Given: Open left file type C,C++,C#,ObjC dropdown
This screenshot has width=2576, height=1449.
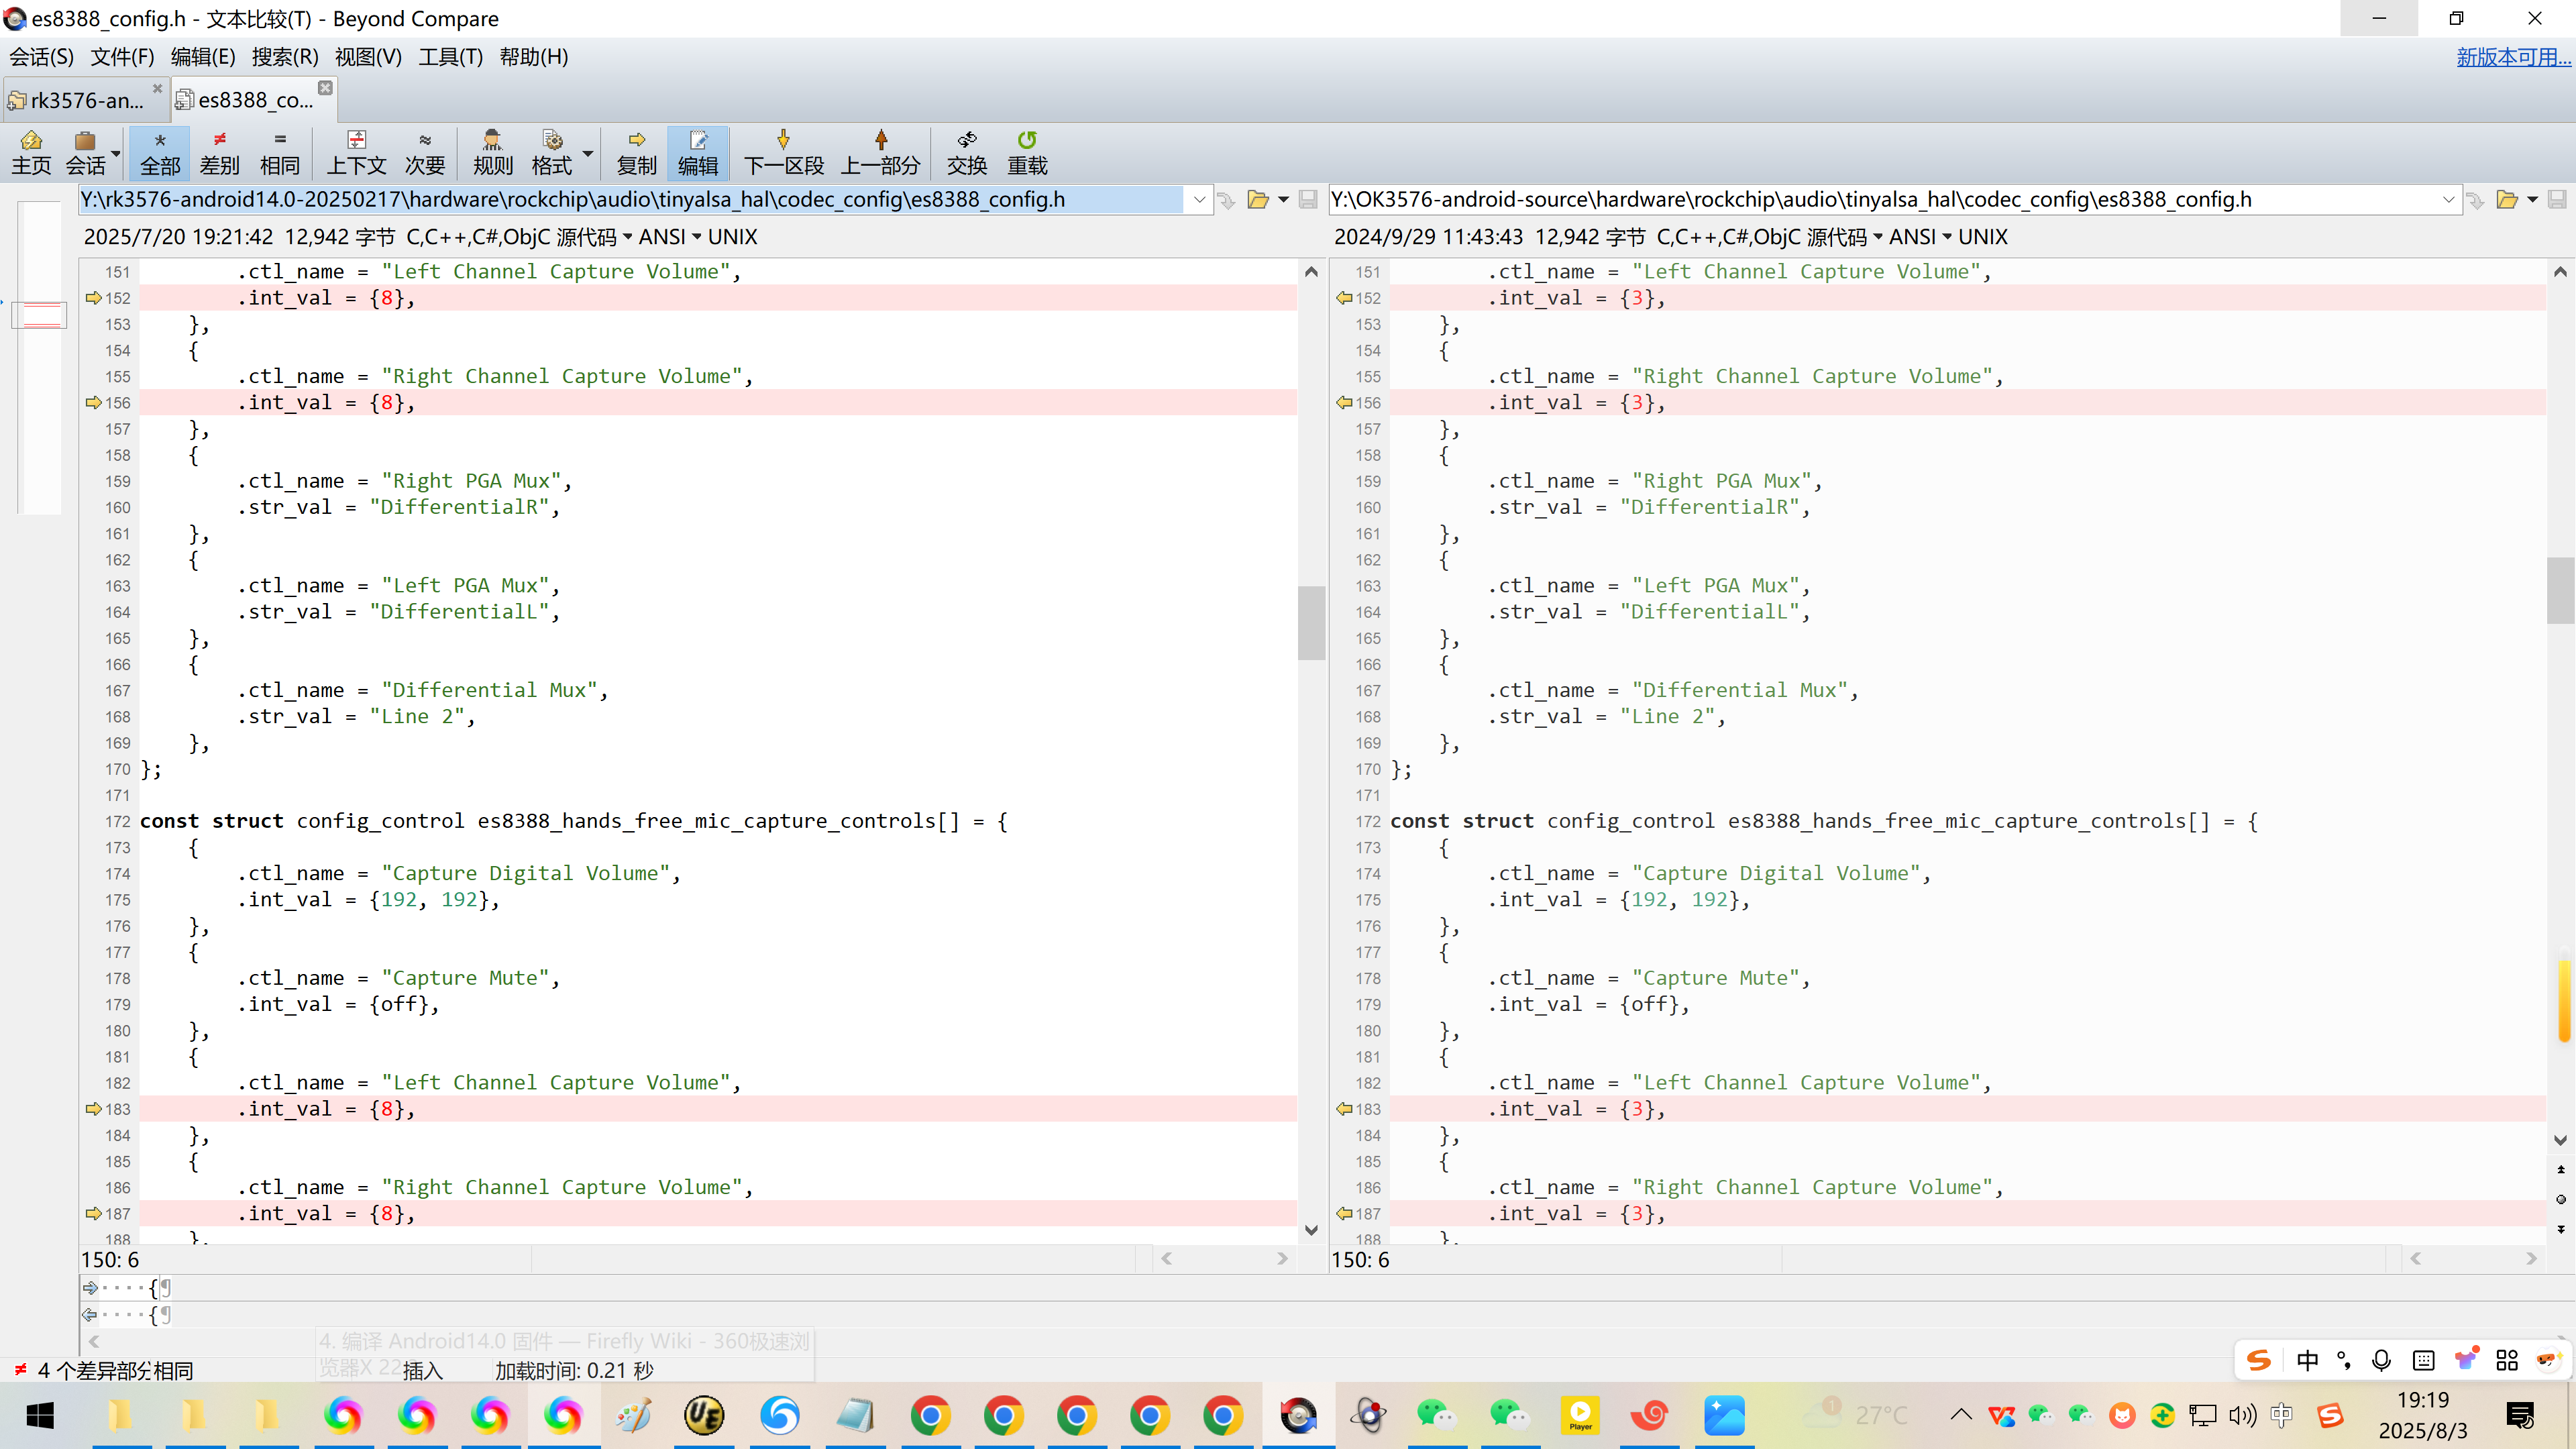Looking at the screenshot, I should (519, 237).
